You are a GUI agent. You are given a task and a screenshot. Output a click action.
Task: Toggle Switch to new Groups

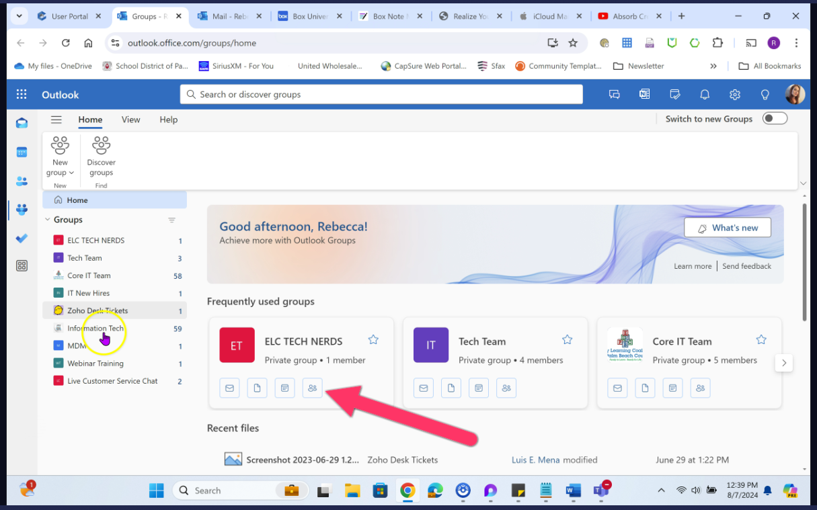click(775, 119)
